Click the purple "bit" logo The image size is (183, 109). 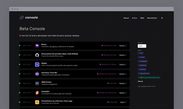(x=37, y=74)
